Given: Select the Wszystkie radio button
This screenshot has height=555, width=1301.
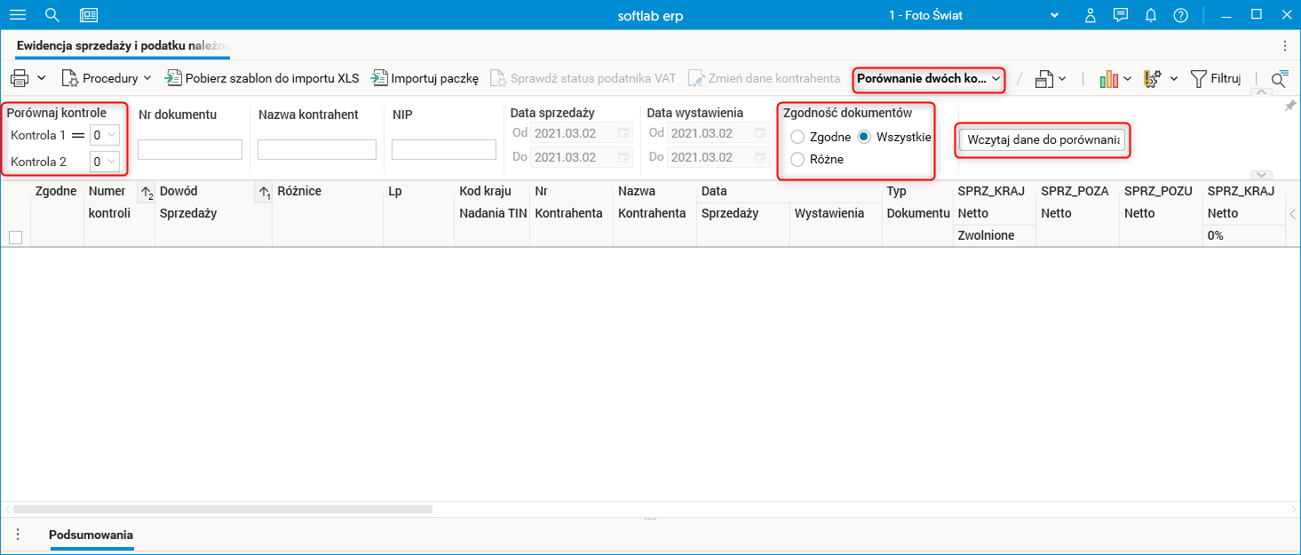Looking at the screenshot, I should point(864,137).
